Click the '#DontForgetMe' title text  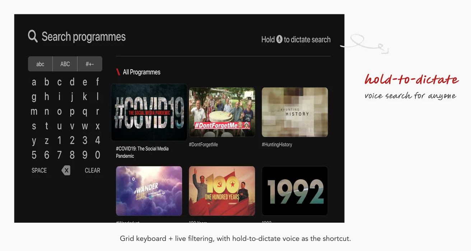pyautogui.click(x=204, y=145)
